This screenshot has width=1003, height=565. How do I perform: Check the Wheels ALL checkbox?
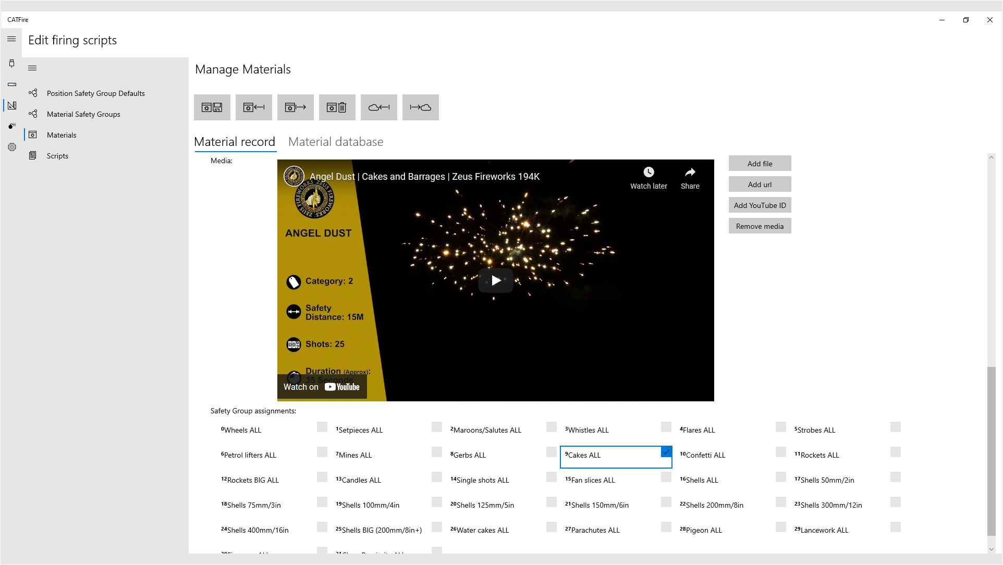coord(322,427)
